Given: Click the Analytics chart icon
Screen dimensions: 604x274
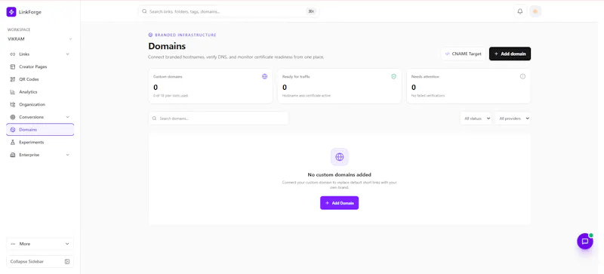Looking at the screenshot, I should coord(13,92).
